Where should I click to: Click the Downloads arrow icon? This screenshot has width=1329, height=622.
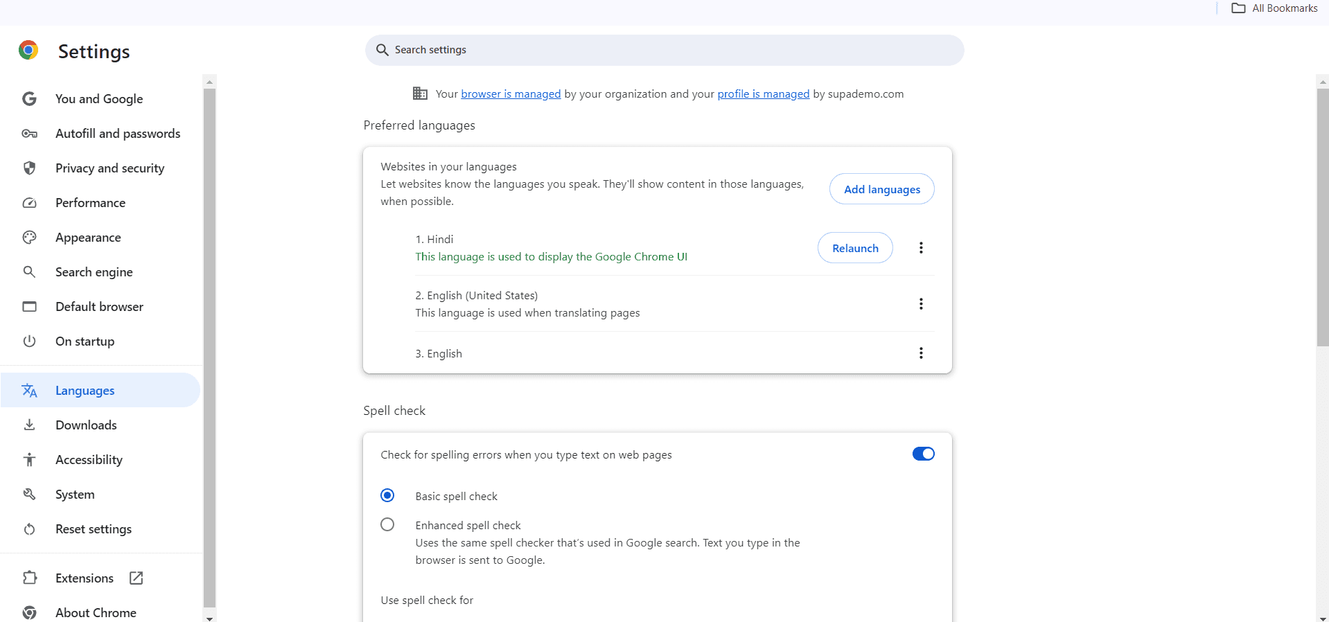coord(29,425)
